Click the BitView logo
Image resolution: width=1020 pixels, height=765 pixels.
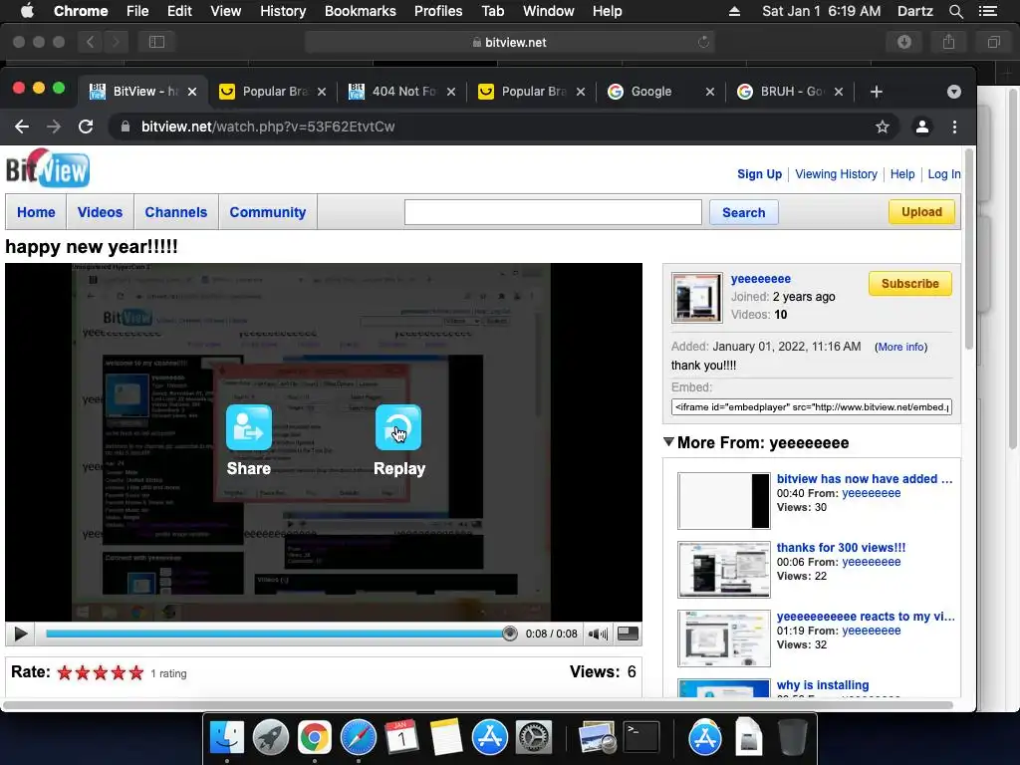tap(48, 169)
